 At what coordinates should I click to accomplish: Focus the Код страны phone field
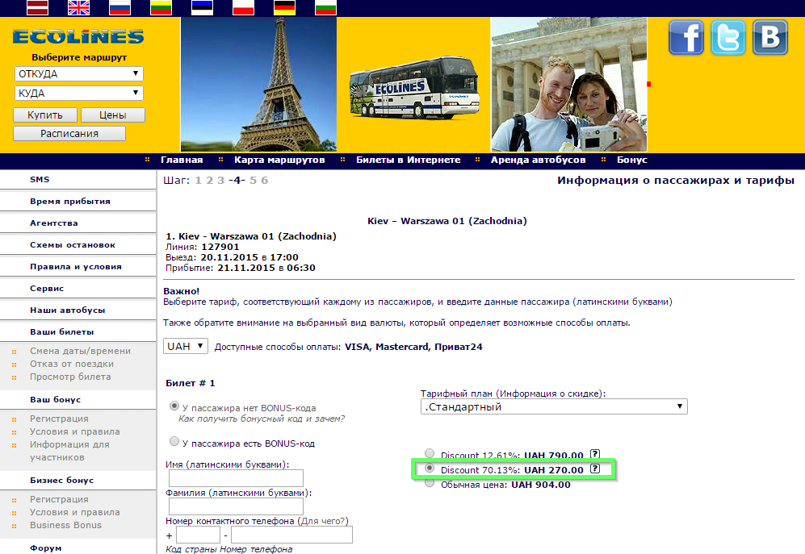tap(198, 535)
